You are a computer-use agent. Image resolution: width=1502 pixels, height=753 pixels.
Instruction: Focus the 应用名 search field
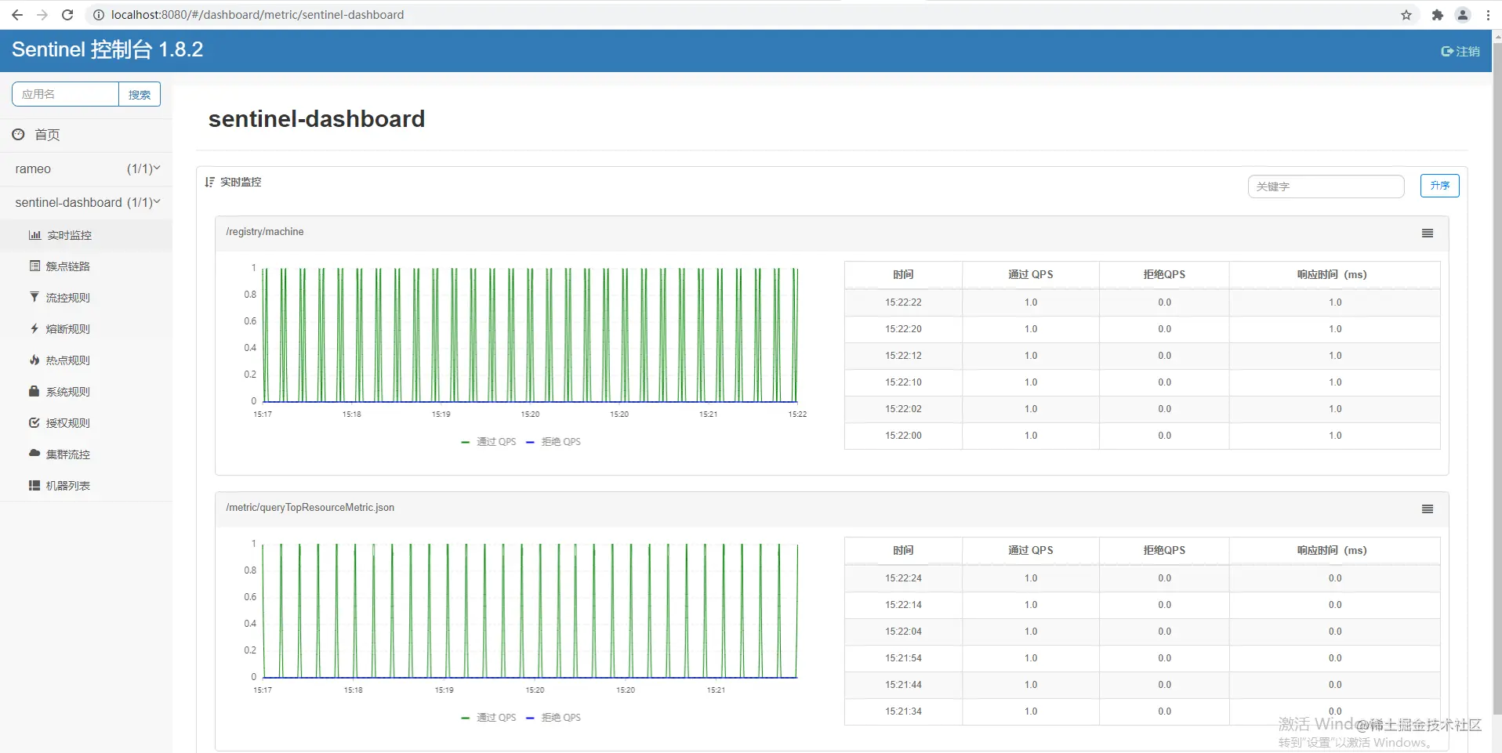click(x=65, y=94)
